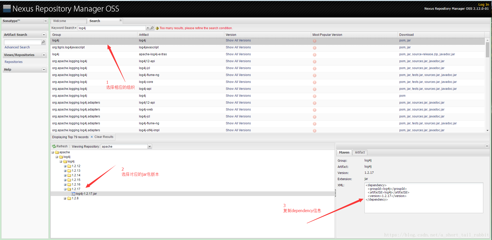The width and height of the screenshot is (492, 240).
Task: Click pom, jar download for log4javascript
Action: 405,47
